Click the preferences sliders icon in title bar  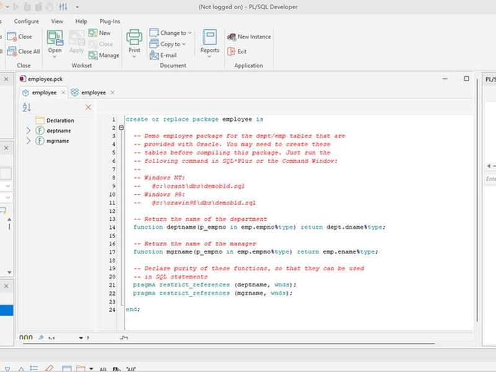point(63,7)
